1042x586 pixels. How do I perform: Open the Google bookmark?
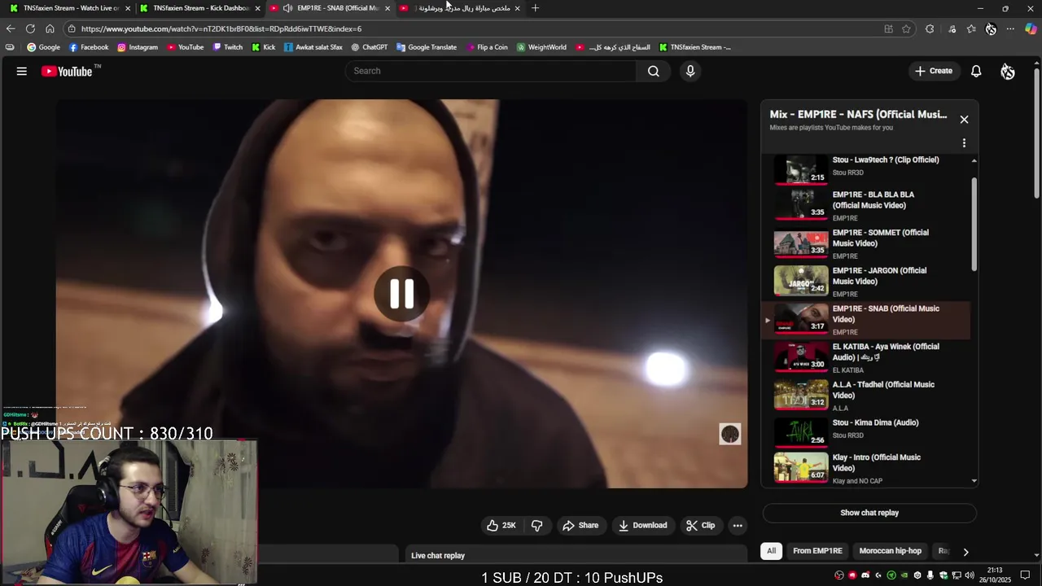pos(43,47)
